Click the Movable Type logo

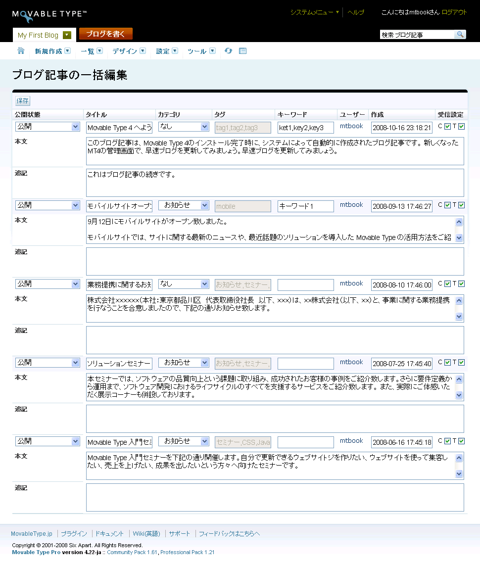[49, 15]
